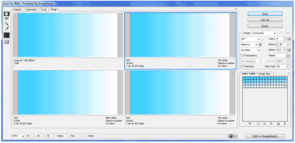The height and width of the screenshot is (143, 295).
Task: Open the Colors count dropdown
Action: (x=288, y=44)
